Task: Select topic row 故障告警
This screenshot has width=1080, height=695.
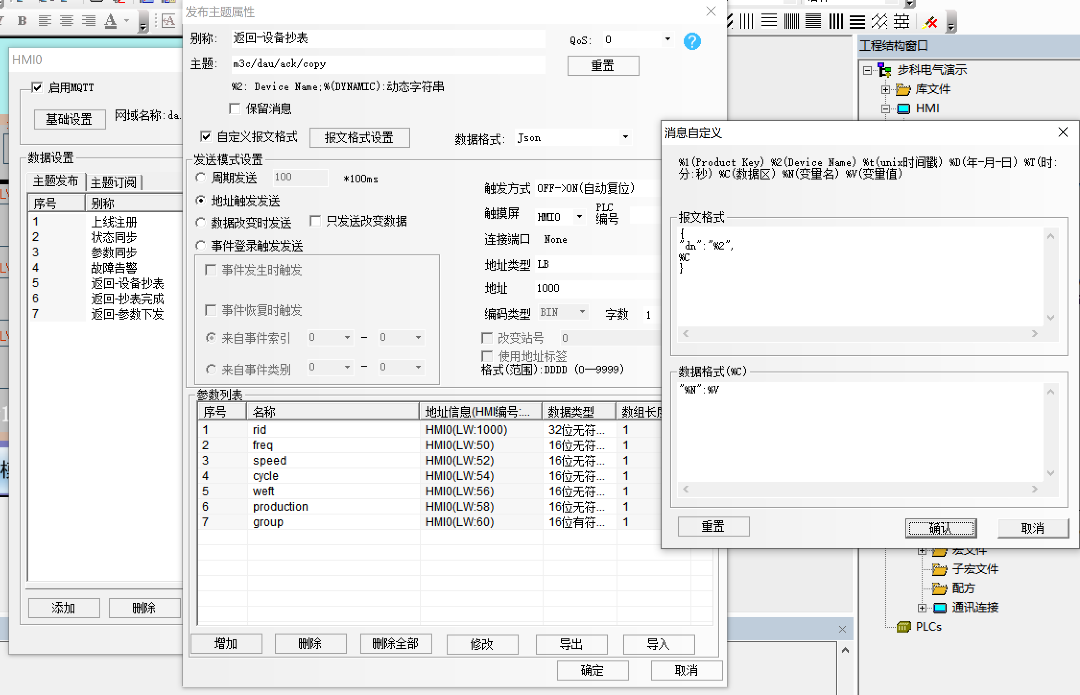Action: (105, 267)
